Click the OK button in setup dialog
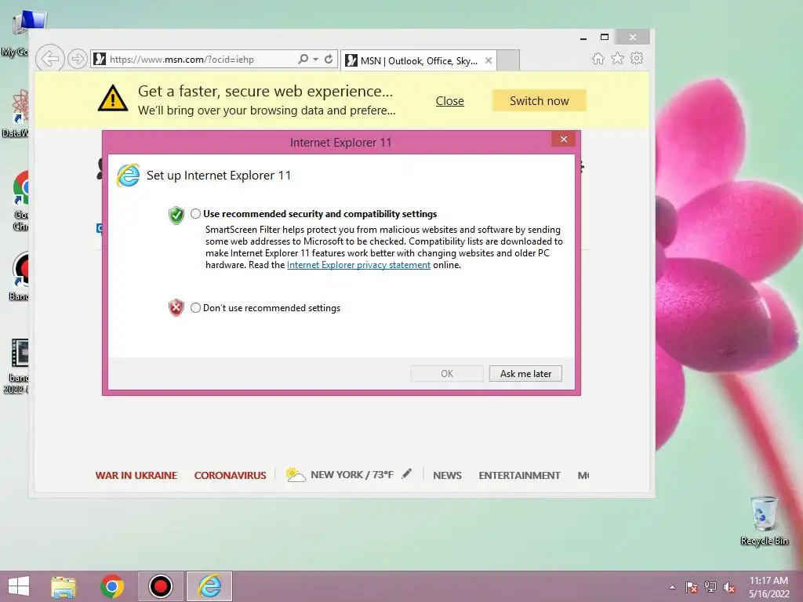Viewport: 803px width, 602px height. tap(447, 374)
